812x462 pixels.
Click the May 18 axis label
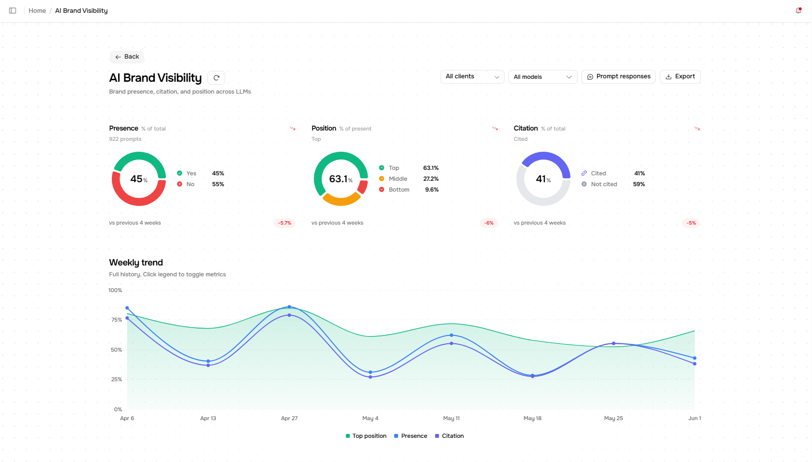point(532,418)
